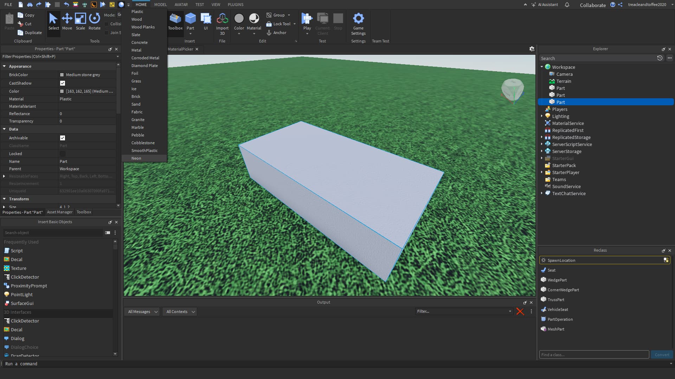Choose the Rotate tool

94,22
